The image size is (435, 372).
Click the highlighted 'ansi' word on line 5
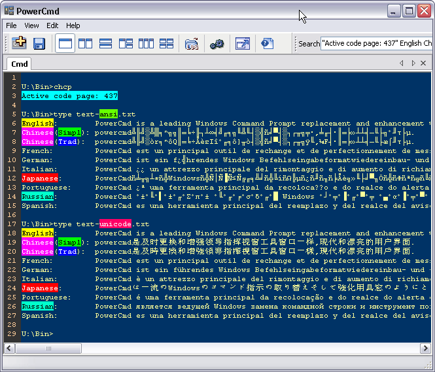(x=109, y=114)
